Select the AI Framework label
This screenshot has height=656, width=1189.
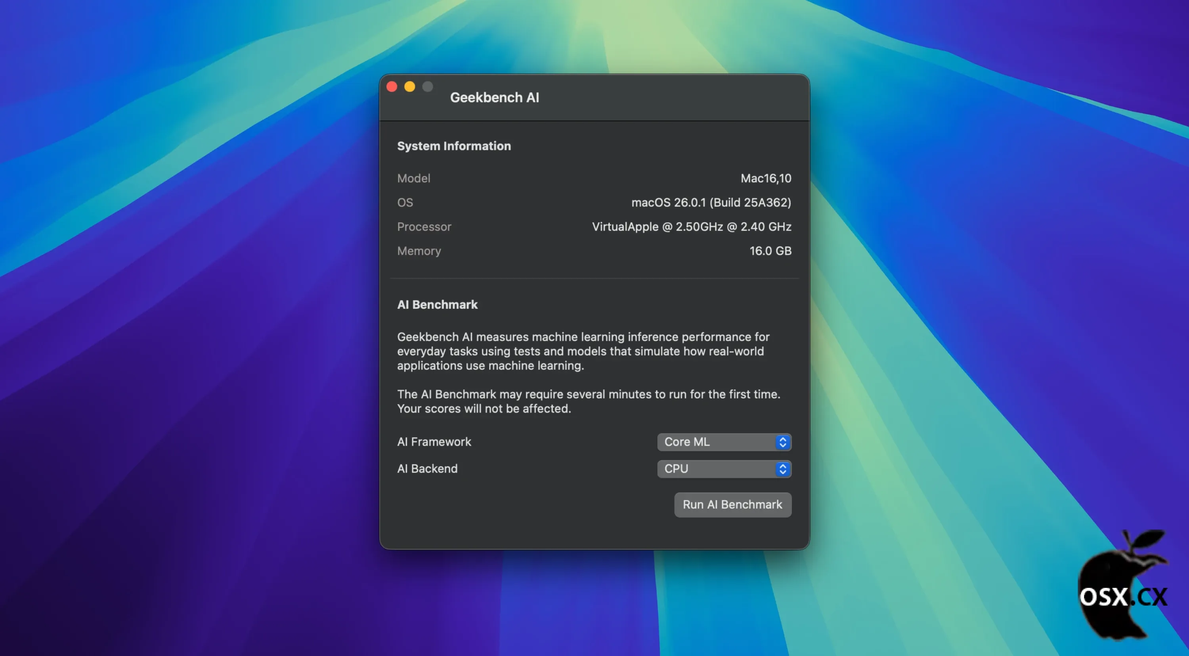pyautogui.click(x=434, y=442)
